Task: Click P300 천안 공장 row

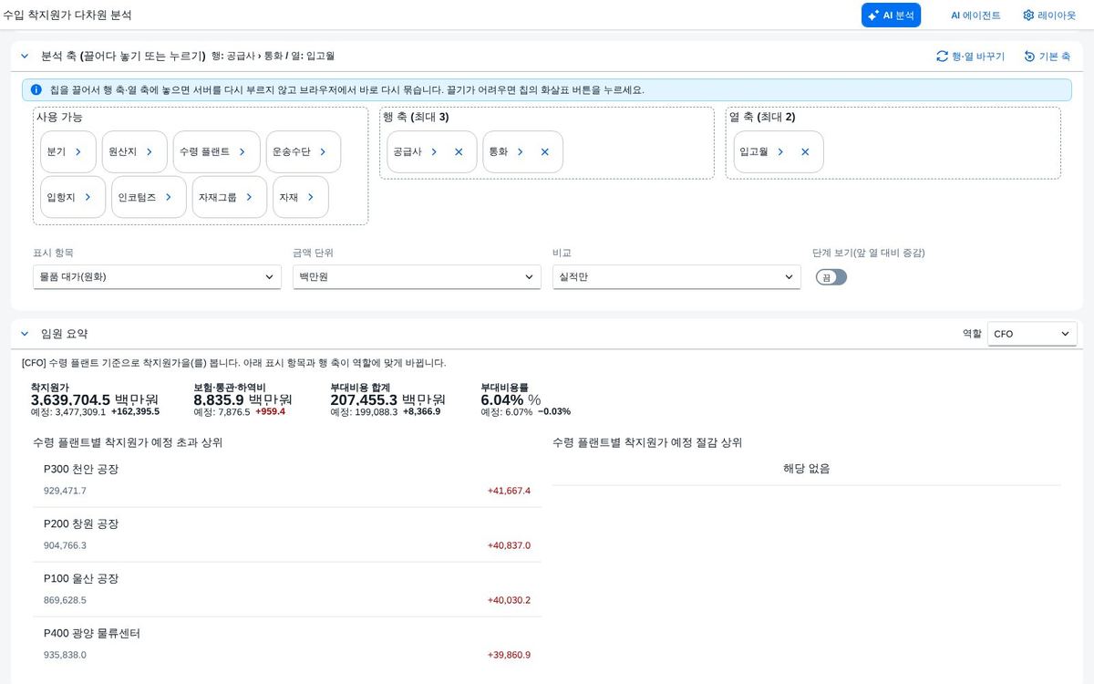Action: point(287,480)
